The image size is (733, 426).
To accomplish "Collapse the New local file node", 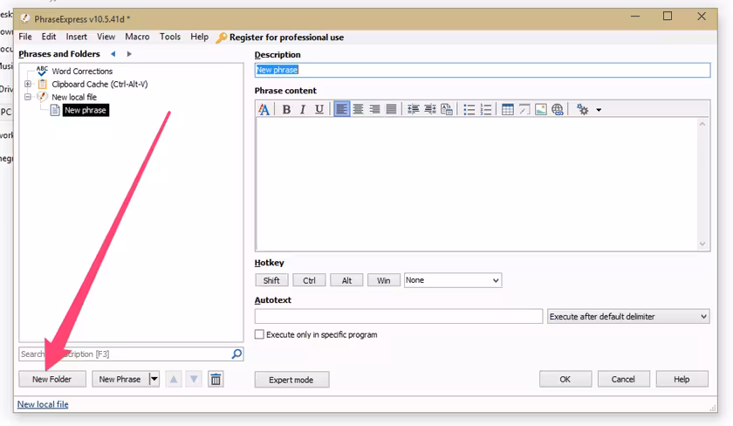I will point(28,97).
